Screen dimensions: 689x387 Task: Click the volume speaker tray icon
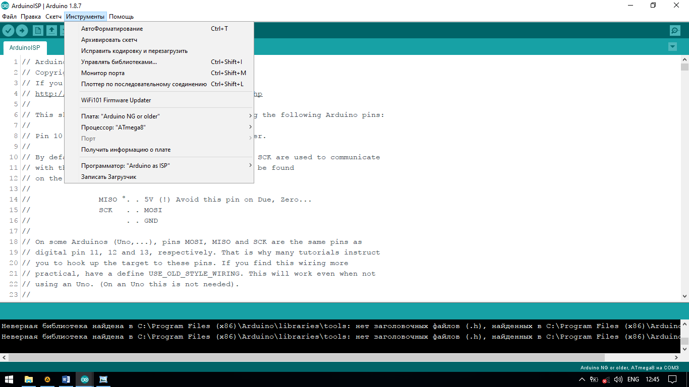618,379
